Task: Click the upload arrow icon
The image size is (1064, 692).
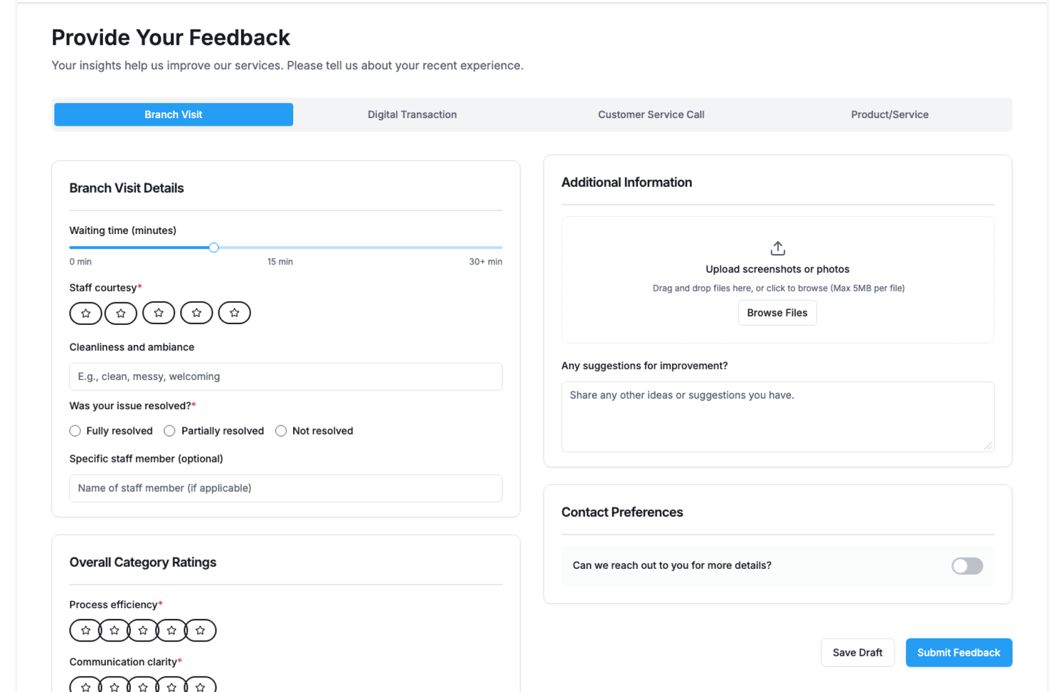Action: point(777,248)
